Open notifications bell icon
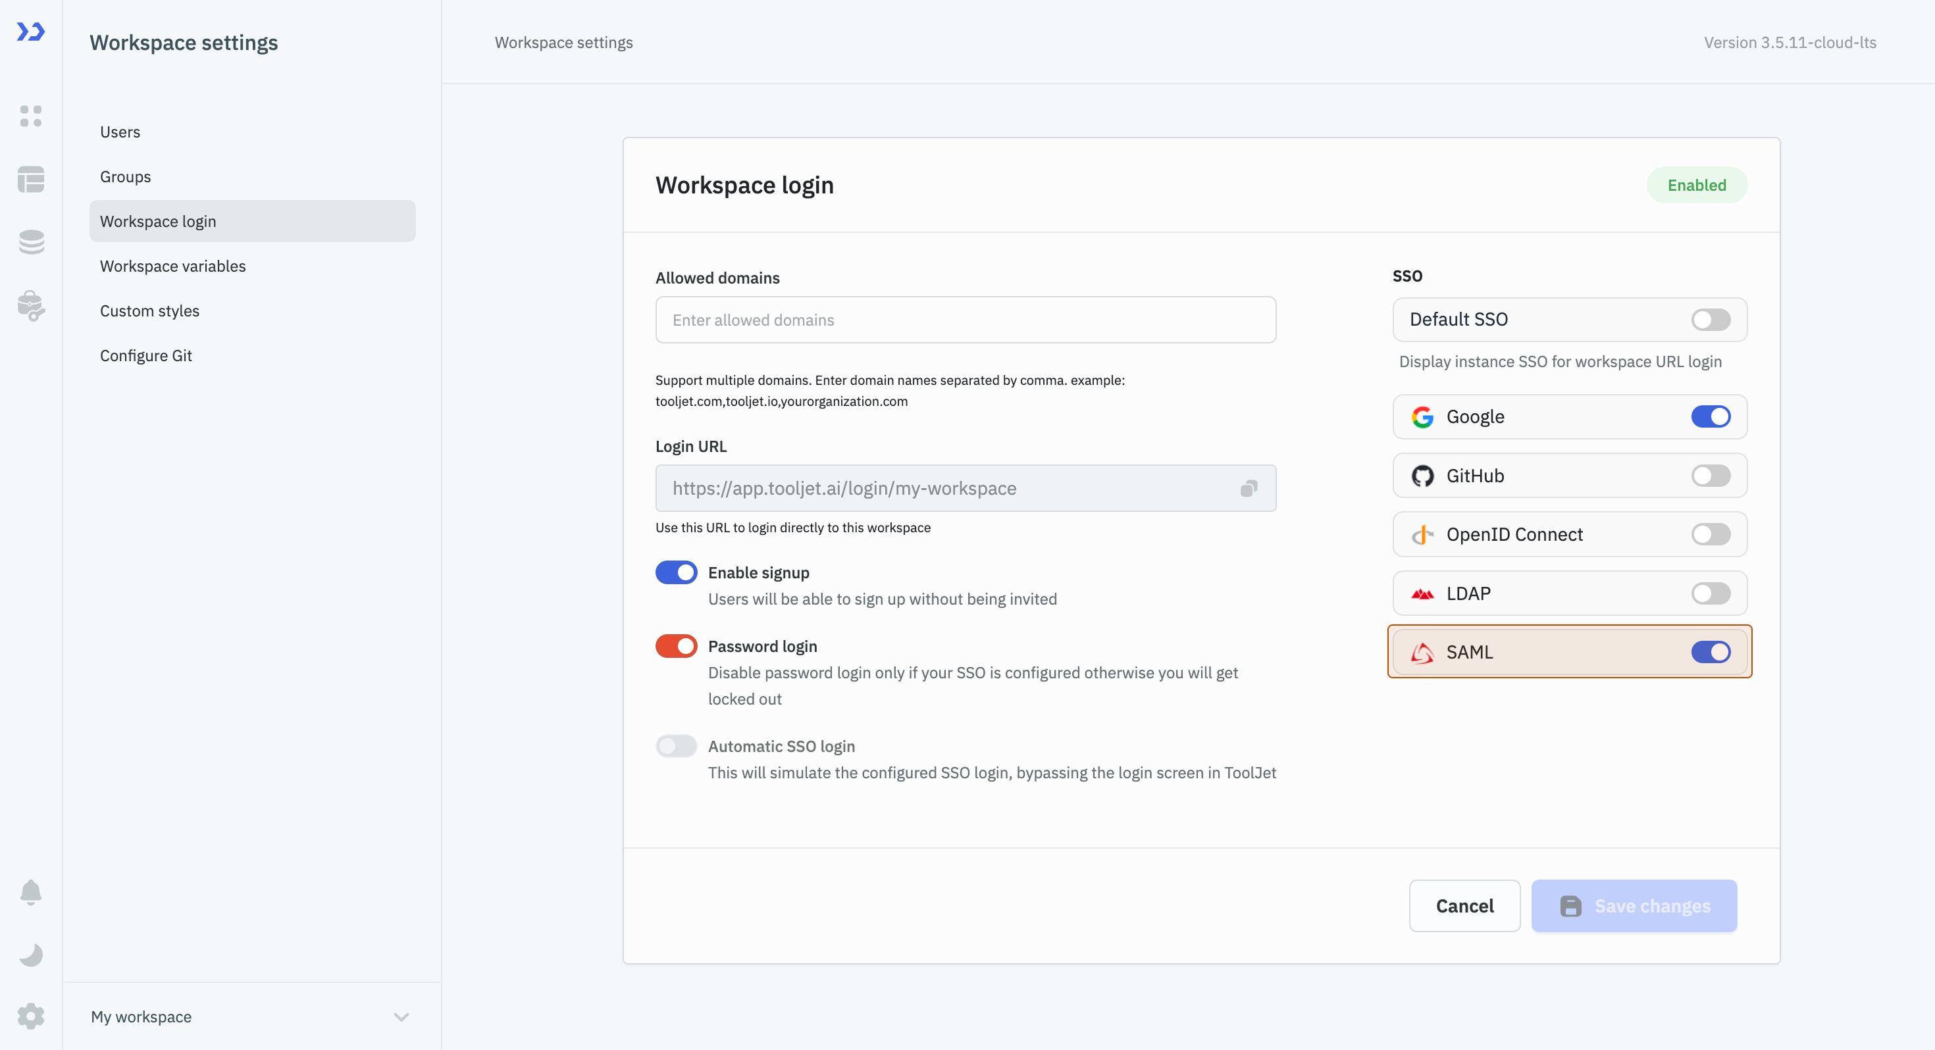Image resolution: width=1935 pixels, height=1050 pixels. (31, 891)
